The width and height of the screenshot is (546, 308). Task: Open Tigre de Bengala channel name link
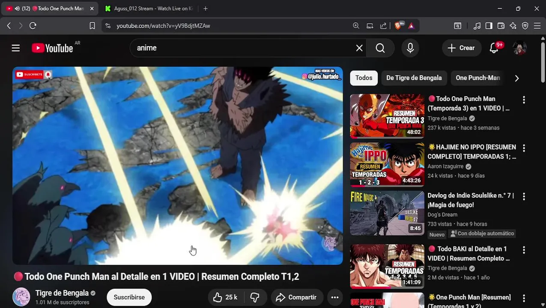(62, 293)
